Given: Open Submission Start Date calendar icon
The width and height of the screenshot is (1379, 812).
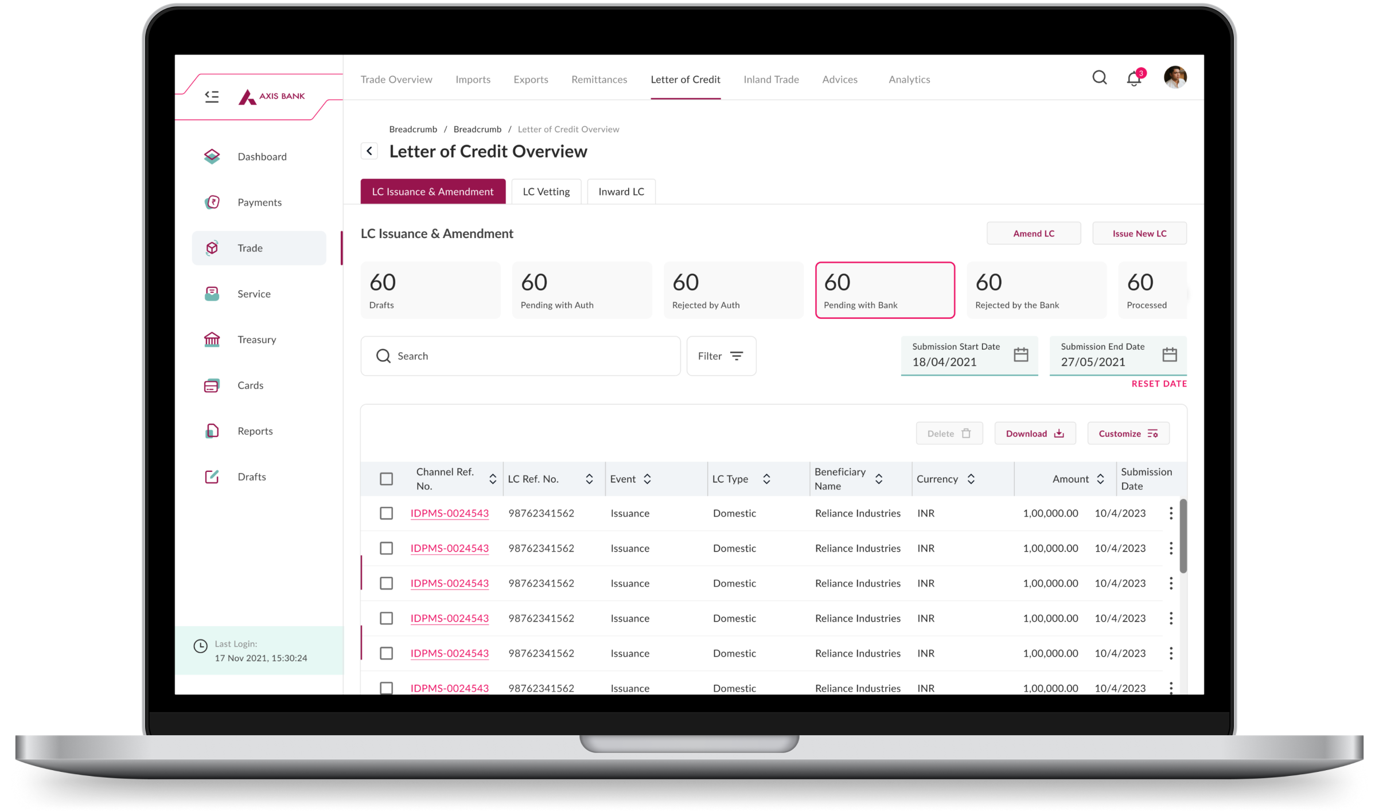Looking at the screenshot, I should 1020,354.
